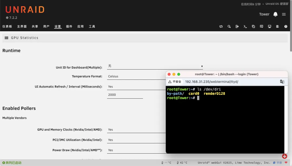Click the search magnifier icon
The image size is (292, 166).
coord(229,26)
